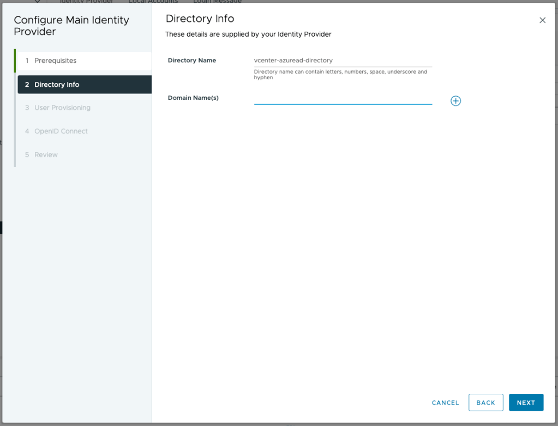Screen dimensions: 558x426
Task: Proceed with the NEXT button
Action: [x=526, y=403]
